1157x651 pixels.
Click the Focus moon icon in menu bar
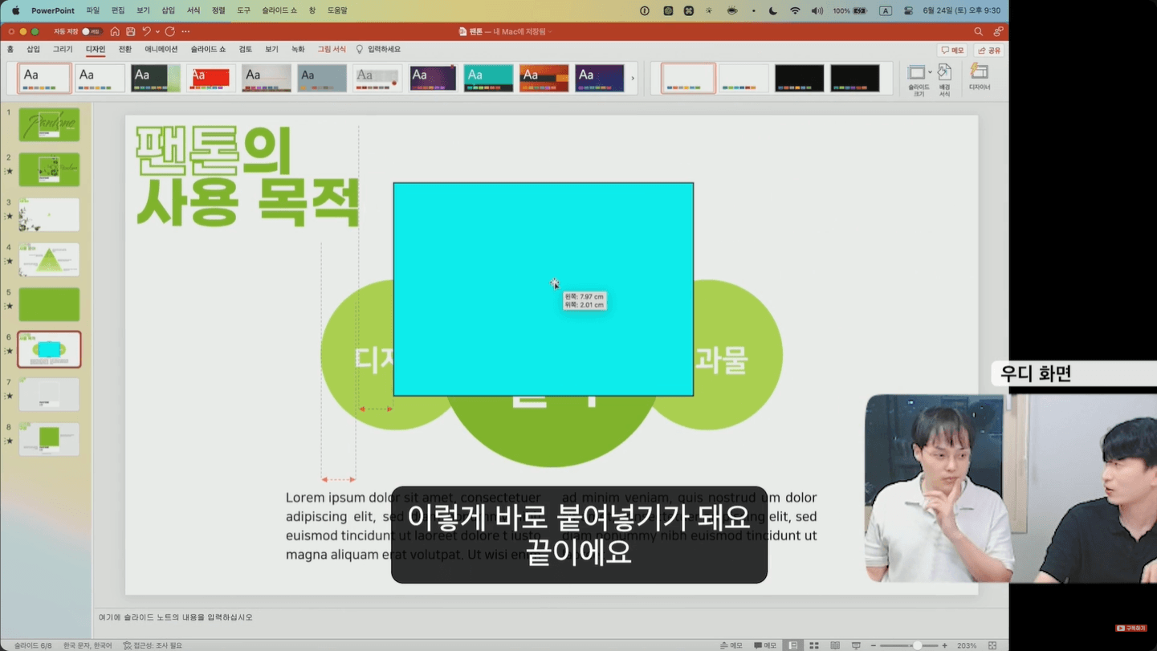[773, 10]
